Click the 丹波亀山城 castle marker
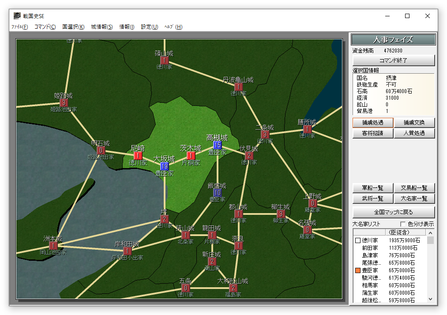Screen dimensions: 447x315 (239, 87)
